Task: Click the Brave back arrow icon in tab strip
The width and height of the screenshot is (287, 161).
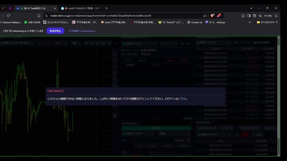Action: [3, 8]
